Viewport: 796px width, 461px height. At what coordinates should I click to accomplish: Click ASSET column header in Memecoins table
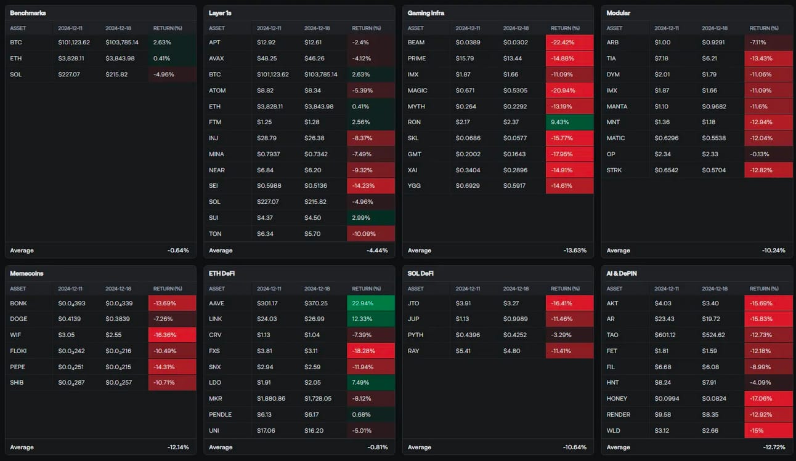point(18,289)
